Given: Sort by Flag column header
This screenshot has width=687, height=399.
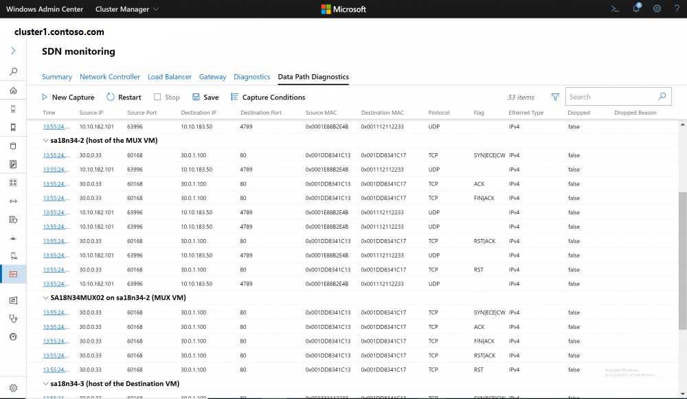Looking at the screenshot, I should [479, 113].
